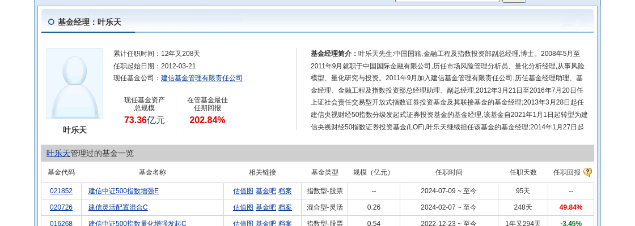Click the 202.84% best return value
This screenshot has width=635, height=226.
[208, 120]
